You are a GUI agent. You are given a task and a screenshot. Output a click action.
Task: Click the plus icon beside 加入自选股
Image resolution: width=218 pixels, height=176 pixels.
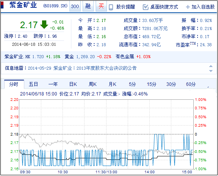tap(188, 7)
